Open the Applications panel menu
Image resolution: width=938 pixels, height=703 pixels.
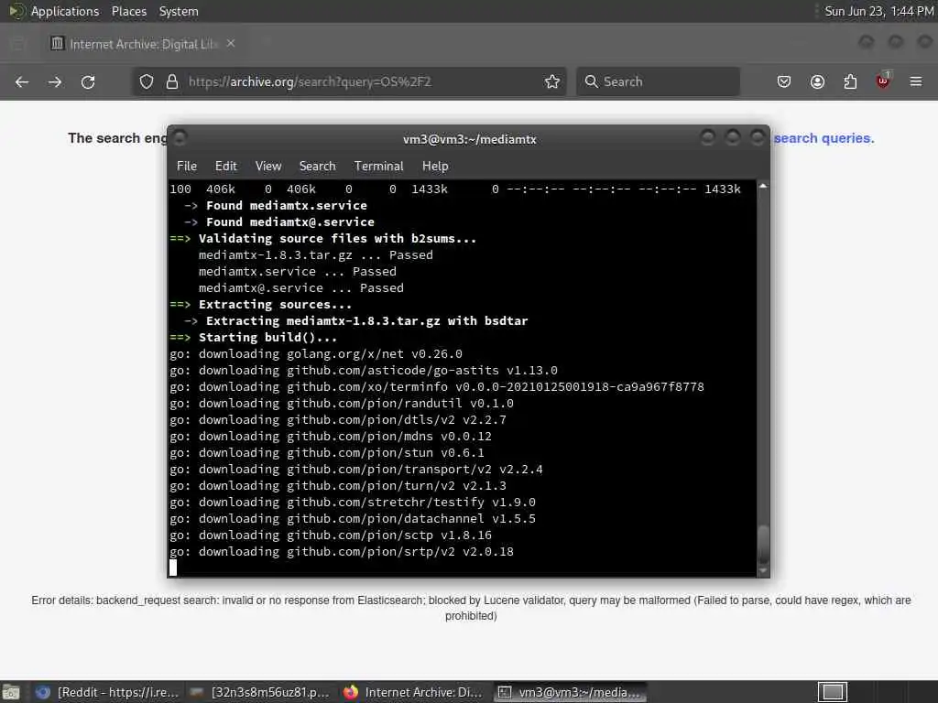[x=65, y=11]
